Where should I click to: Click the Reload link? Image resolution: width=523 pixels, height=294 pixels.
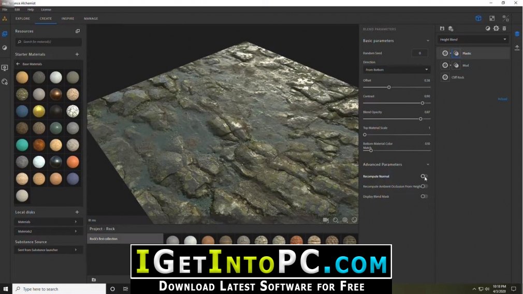tap(502, 99)
